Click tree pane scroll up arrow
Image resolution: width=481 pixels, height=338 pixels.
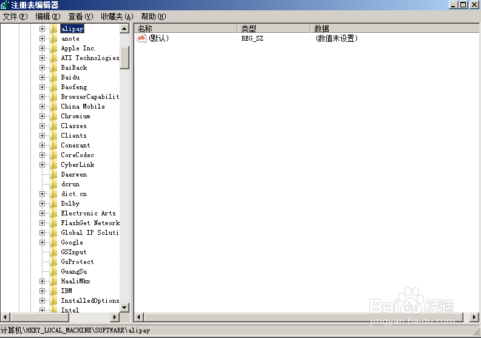[x=125, y=29]
